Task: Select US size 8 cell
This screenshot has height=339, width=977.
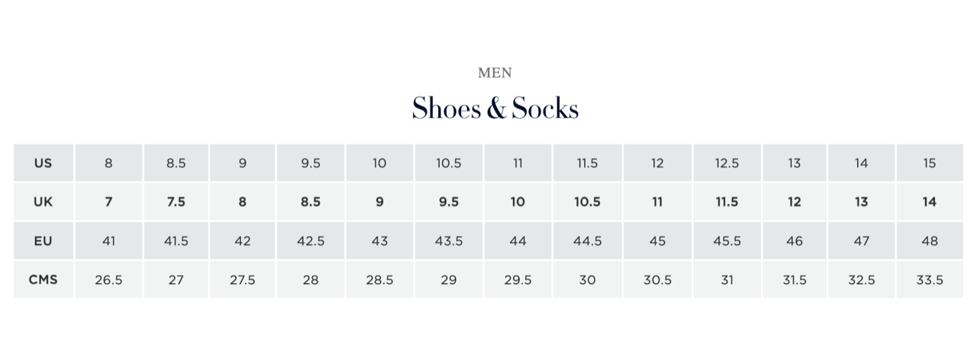Action: [108, 163]
